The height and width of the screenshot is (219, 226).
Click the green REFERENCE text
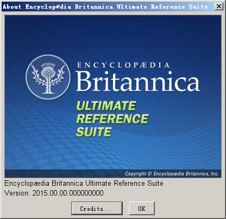coord(112,119)
